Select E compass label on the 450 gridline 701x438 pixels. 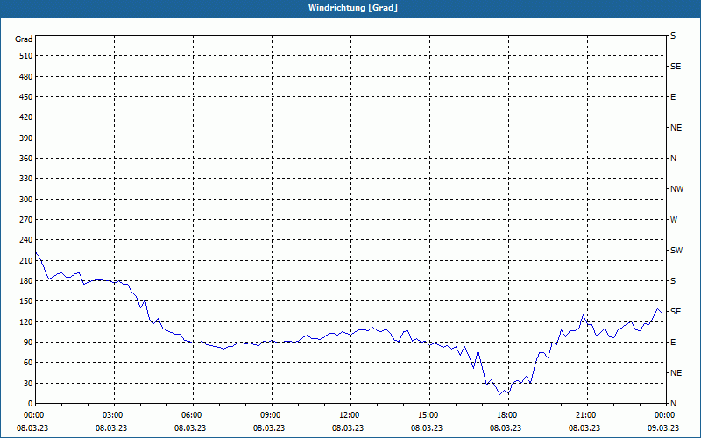[673, 97]
